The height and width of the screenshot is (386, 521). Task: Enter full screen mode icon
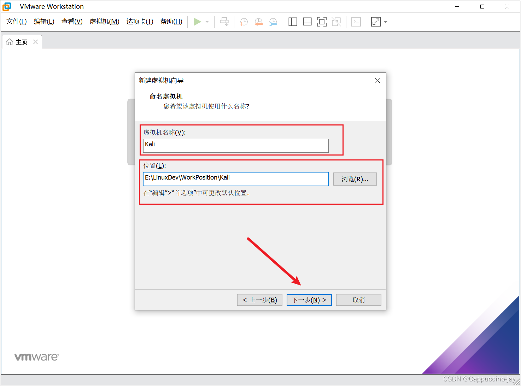point(322,22)
